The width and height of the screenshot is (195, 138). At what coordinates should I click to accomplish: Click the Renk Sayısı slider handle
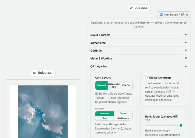click(x=181, y=125)
